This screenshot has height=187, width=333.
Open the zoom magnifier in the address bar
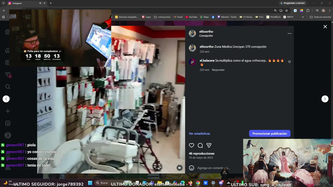click(275, 11)
